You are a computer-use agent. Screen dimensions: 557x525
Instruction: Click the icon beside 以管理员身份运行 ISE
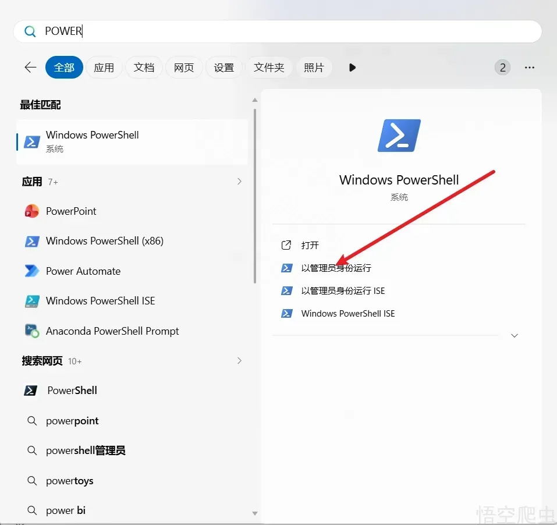(x=287, y=290)
